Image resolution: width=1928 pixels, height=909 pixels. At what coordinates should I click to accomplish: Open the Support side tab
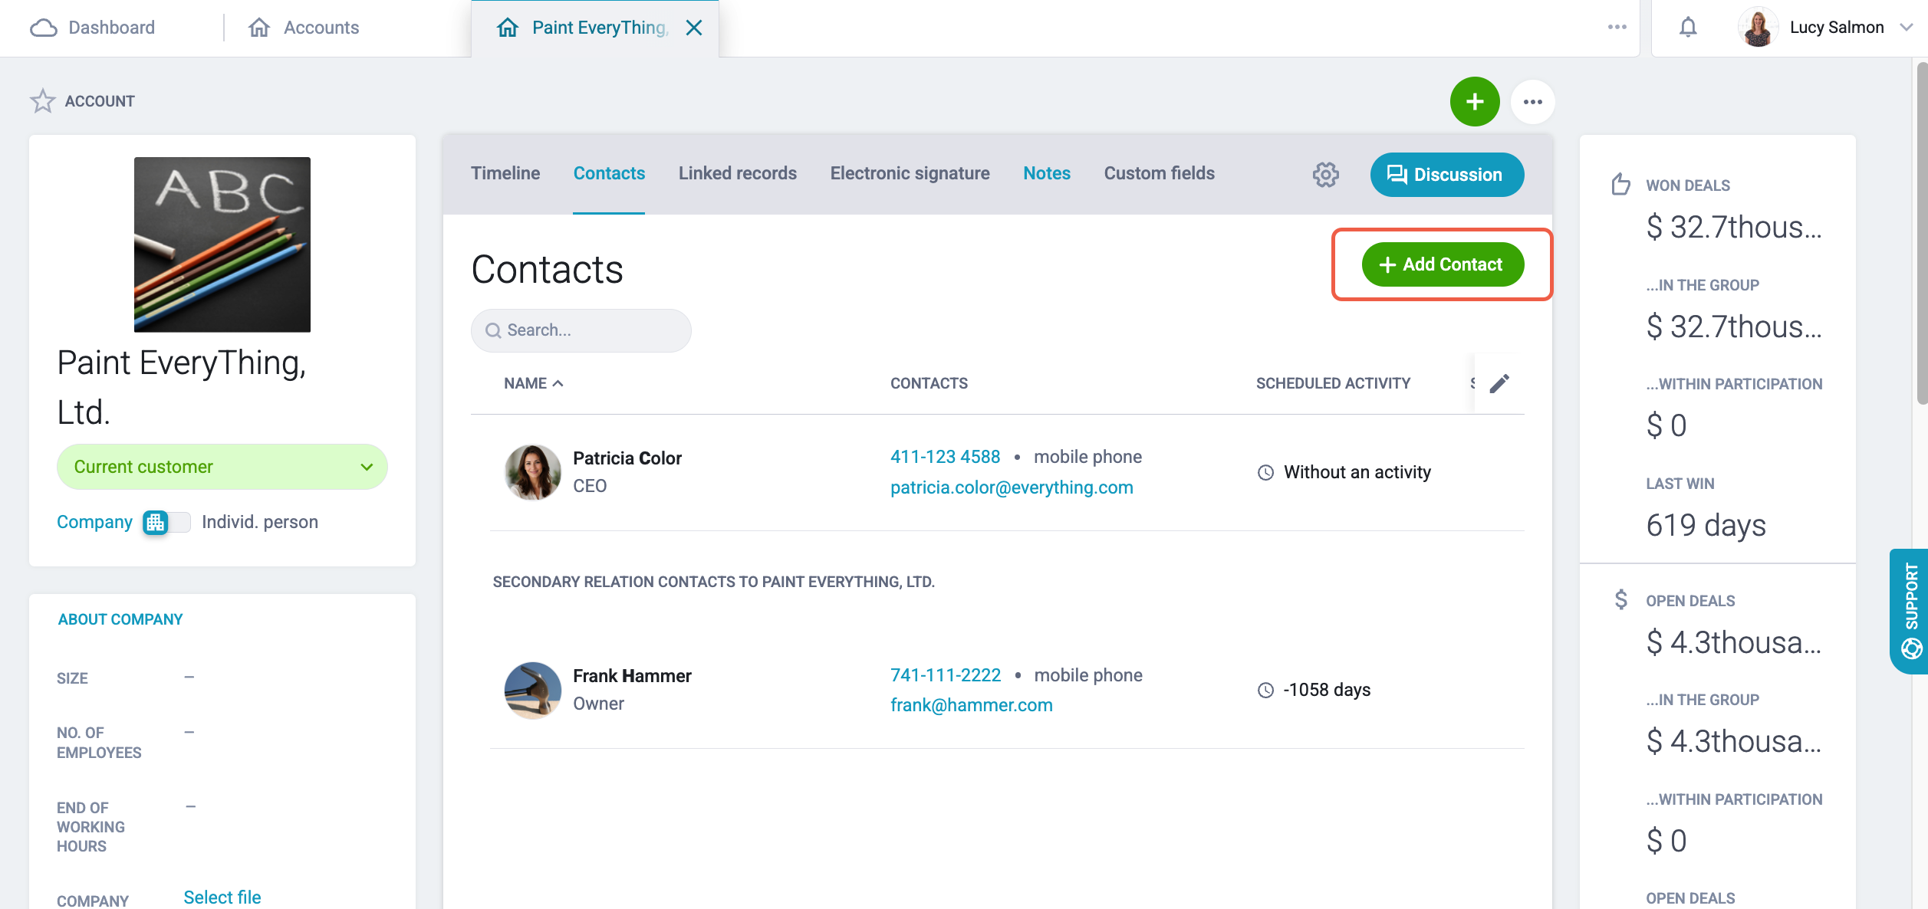(1910, 611)
